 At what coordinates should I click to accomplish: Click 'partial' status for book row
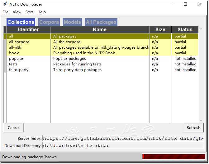click(180, 53)
